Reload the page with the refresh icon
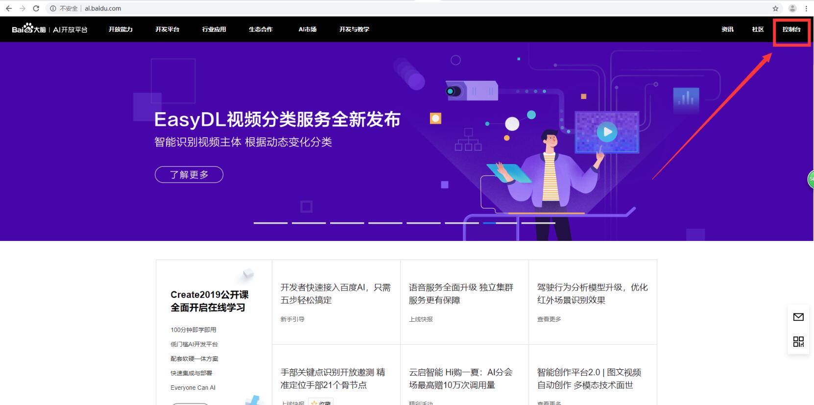Viewport: 814px width, 405px height. click(x=36, y=8)
